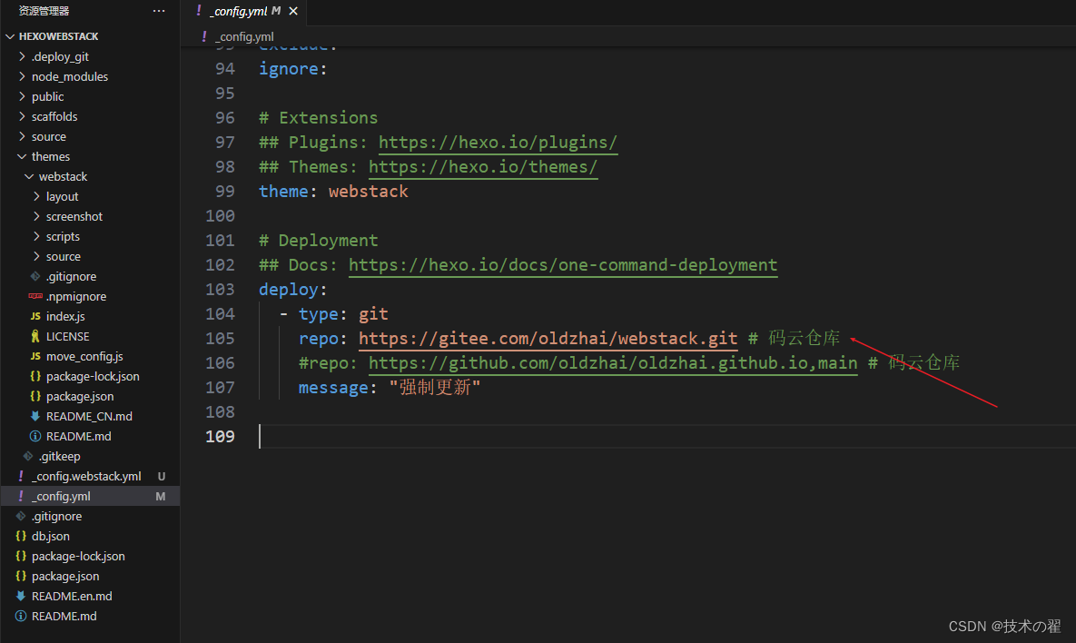
Task: Open explorer more actions ellipsis menu
Action: click(159, 11)
